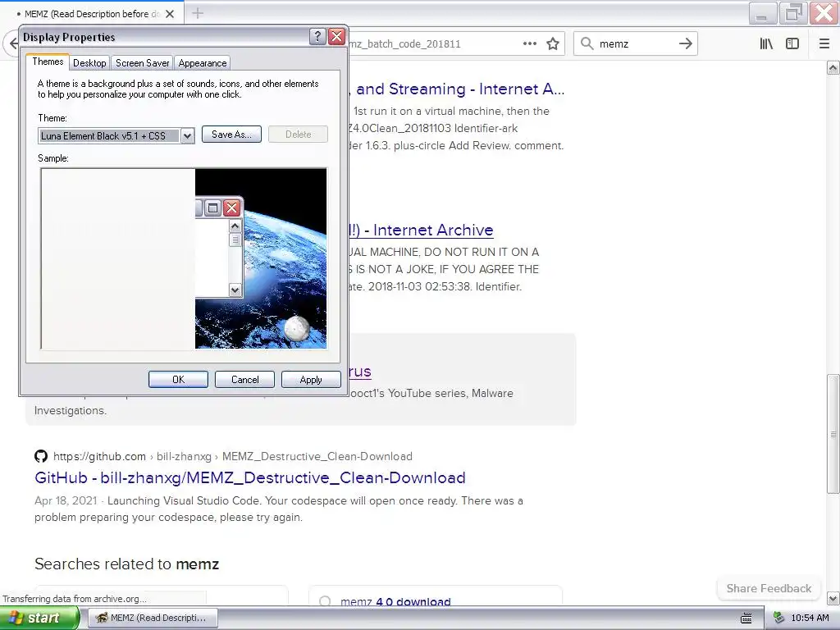Click page scrollbar up arrow
Viewport: 840px width, 630px height.
pos(833,67)
